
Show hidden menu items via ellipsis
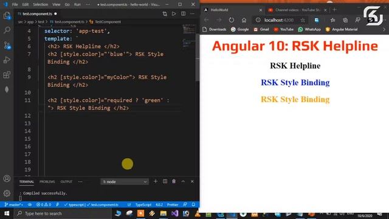(x=88, y=4)
